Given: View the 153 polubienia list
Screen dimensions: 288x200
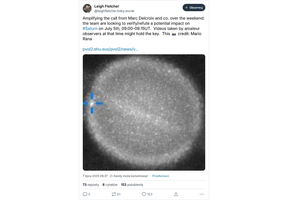Looking at the screenshot, I should point(132,185).
